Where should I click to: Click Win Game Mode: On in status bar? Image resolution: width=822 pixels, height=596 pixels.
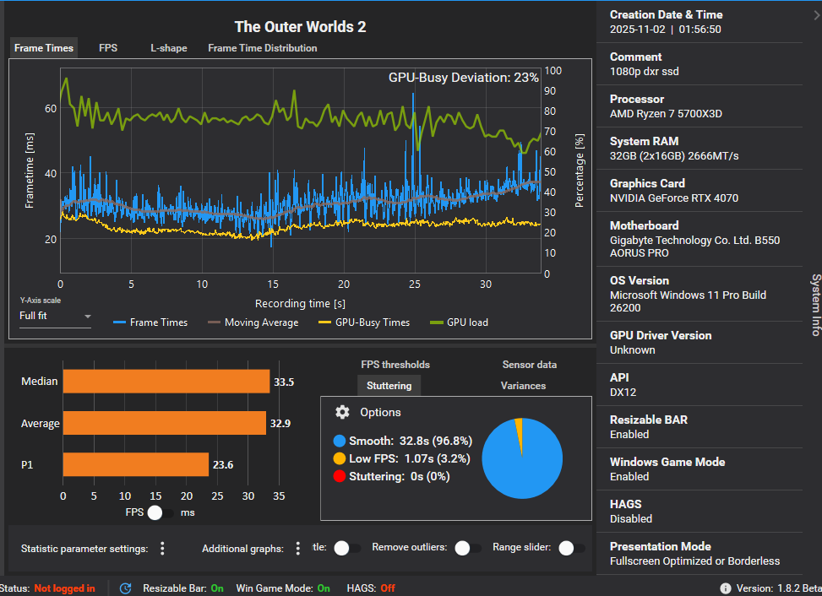tap(283, 588)
